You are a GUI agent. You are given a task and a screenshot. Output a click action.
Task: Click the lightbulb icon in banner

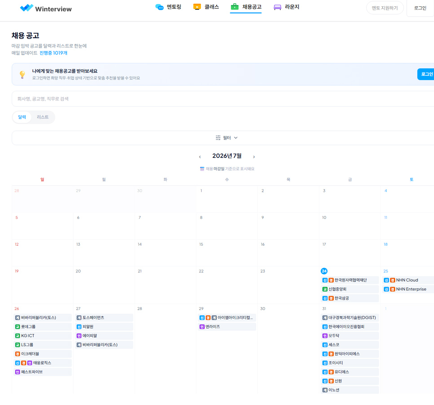tap(22, 74)
